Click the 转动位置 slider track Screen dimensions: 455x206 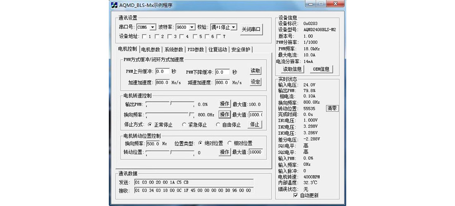click(170, 152)
